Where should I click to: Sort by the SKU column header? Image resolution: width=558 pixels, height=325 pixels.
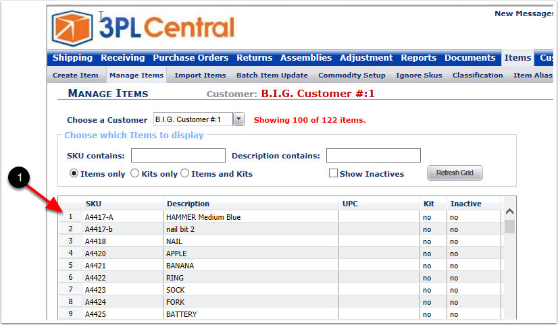point(94,204)
